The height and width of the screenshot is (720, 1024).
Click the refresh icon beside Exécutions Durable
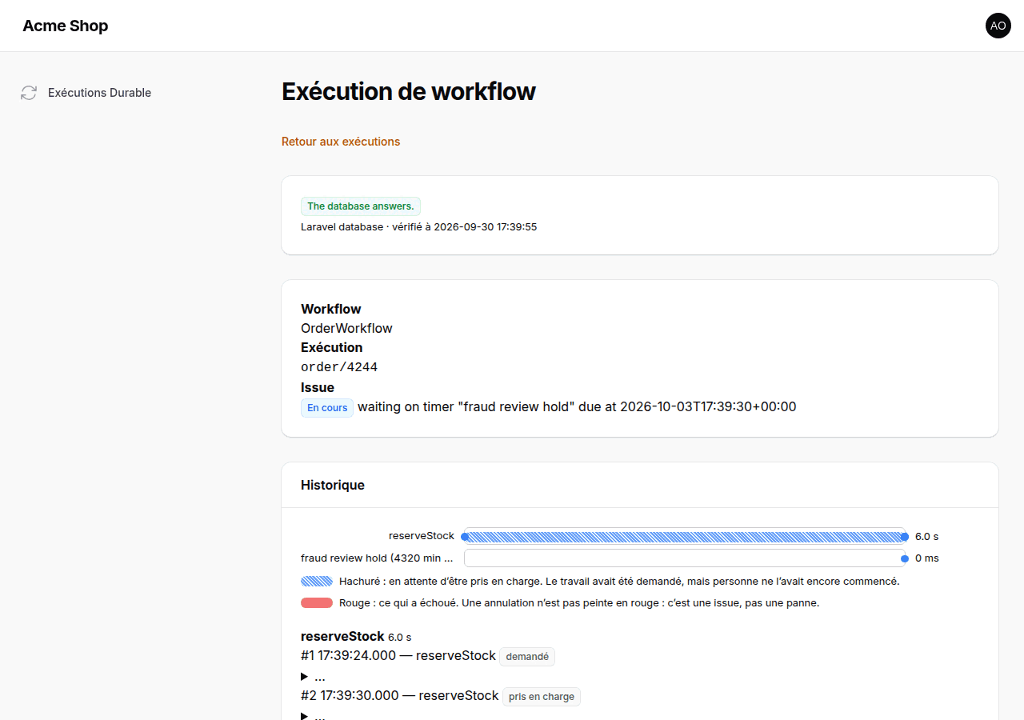point(29,93)
